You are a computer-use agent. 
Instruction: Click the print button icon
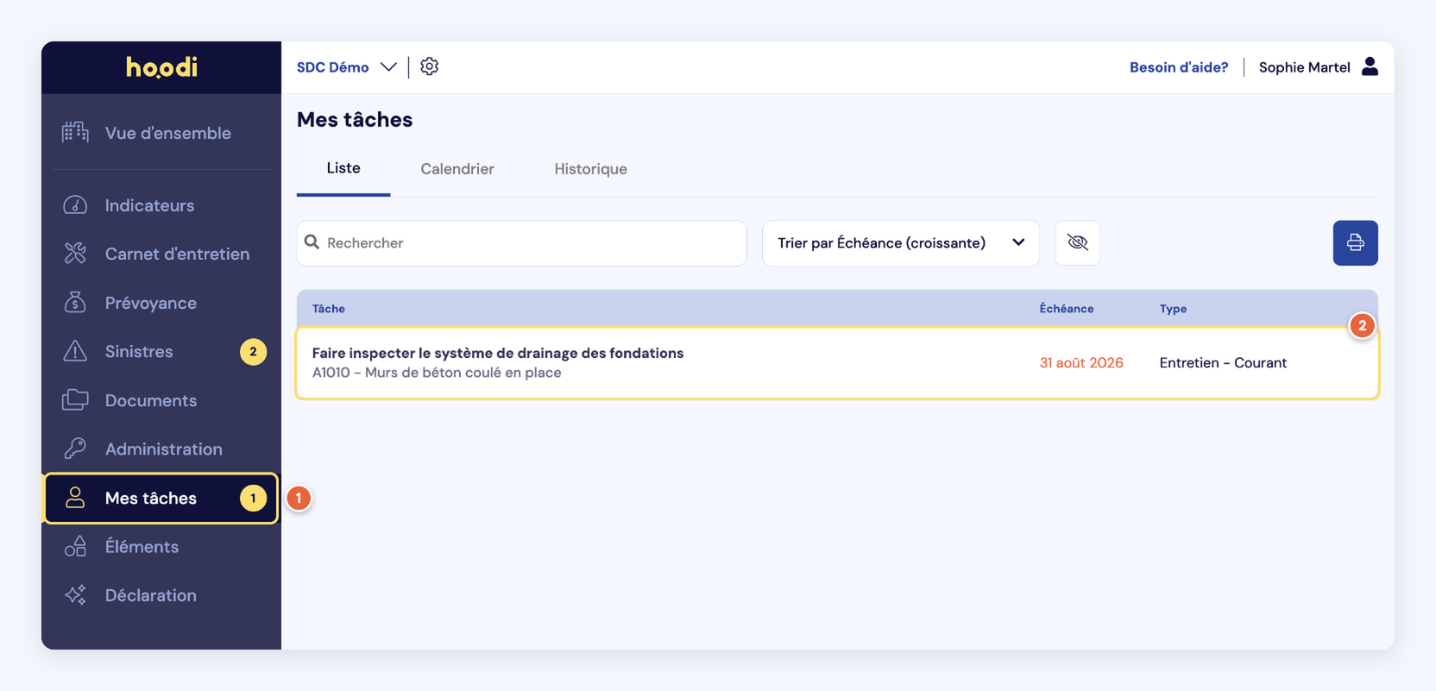point(1355,242)
